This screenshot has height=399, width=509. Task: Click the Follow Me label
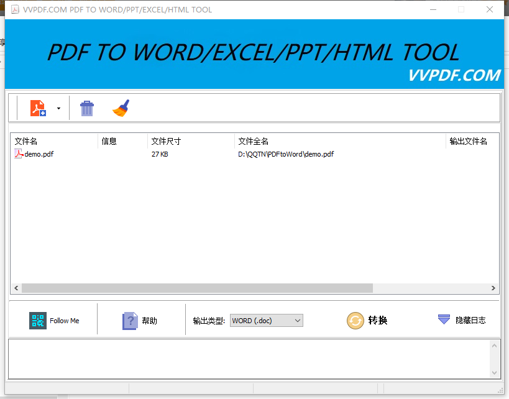point(64,321)
